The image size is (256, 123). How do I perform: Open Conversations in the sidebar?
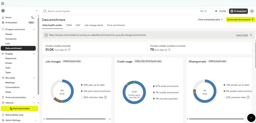tap(12, 87)
